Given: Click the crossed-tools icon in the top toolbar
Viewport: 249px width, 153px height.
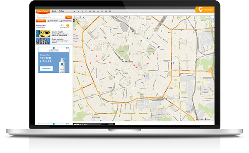Looking at the screenshot, I should coord(78,11).
